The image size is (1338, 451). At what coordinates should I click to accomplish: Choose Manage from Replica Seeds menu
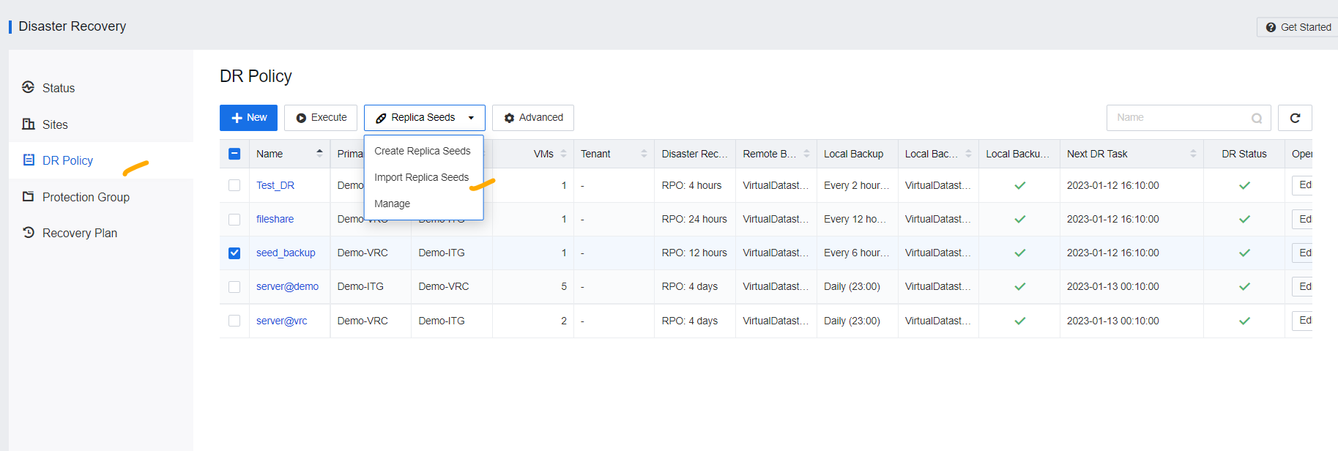pyautogui.click(x=423, y=204)
